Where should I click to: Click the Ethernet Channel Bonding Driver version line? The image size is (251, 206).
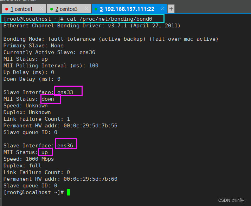(92, 26)
